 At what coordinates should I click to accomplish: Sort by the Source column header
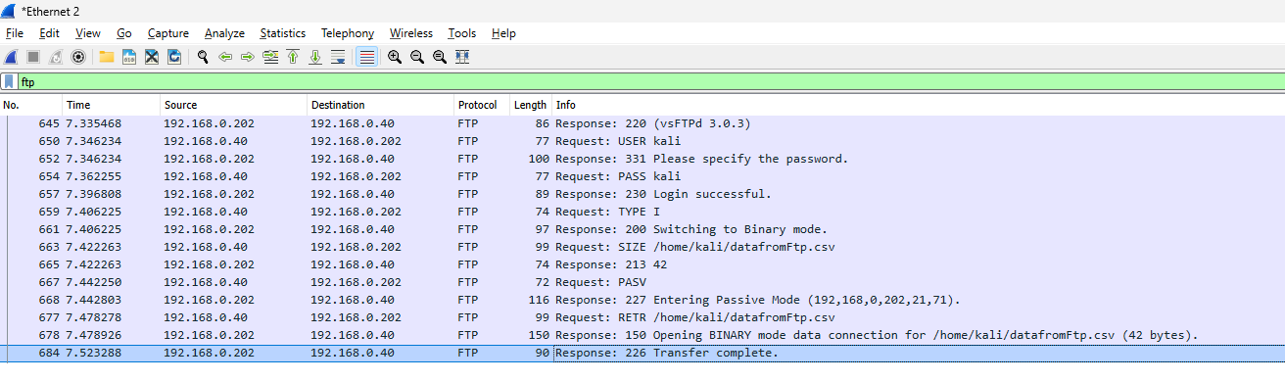tap(233, 105)
